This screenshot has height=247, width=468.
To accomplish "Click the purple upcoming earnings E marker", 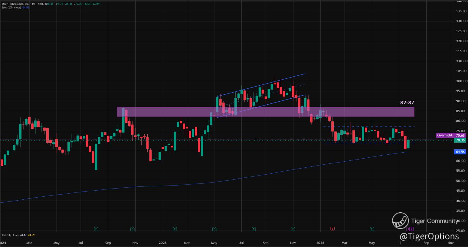I will 411,229.
